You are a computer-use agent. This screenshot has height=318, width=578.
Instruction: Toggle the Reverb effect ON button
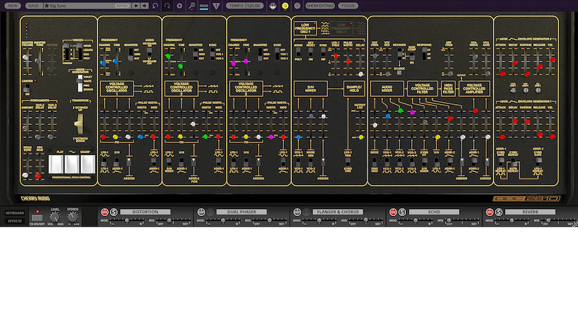[490, 212]
